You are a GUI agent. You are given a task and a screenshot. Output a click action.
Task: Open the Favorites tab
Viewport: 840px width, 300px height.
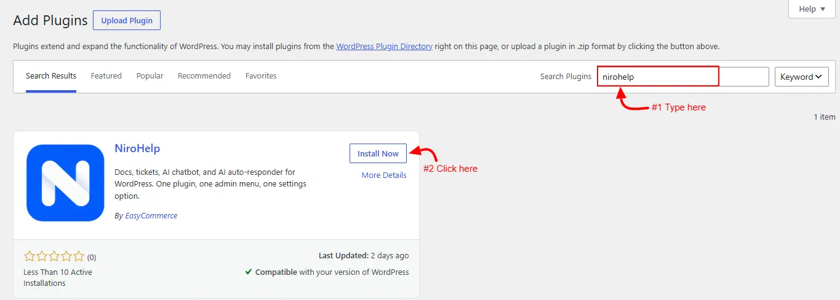coord(261,76)
